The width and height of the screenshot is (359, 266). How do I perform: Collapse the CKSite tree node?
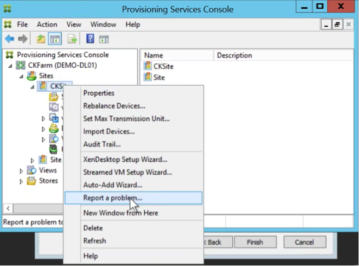32,87
